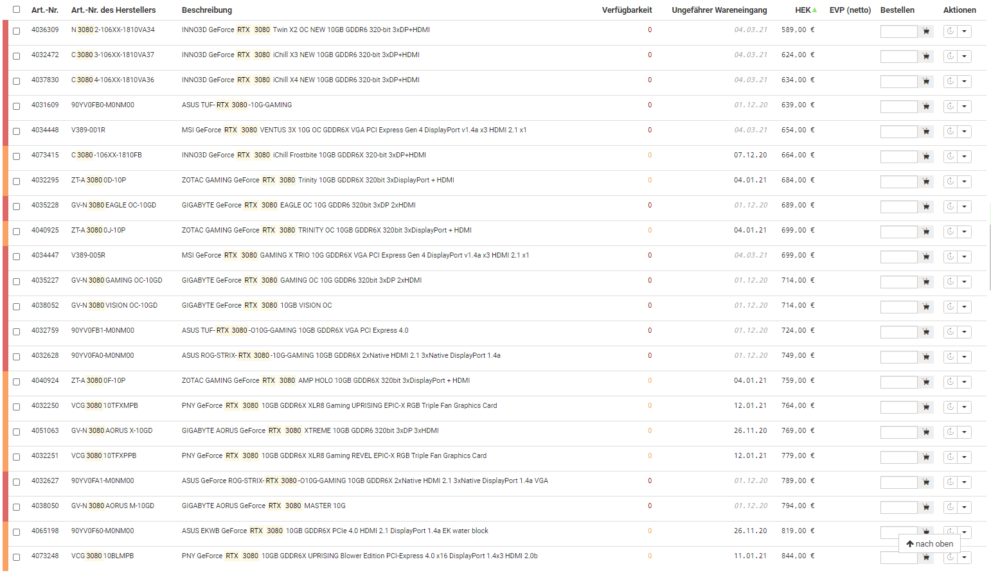Click cart icon for article 4035227
Screen dimensions: 991x573
[926, 282]
